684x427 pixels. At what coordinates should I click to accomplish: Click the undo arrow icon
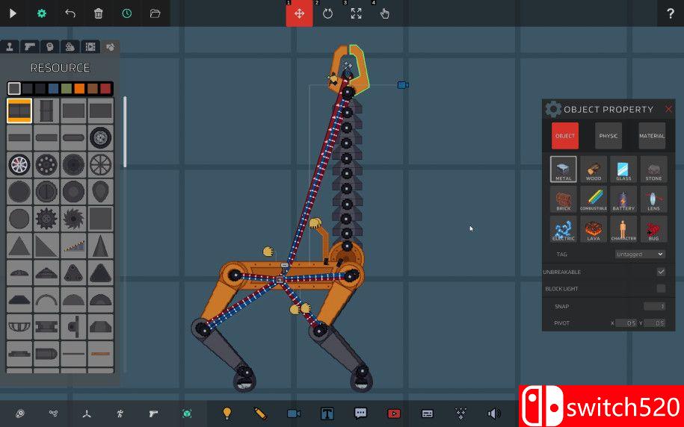coord(70,13)
